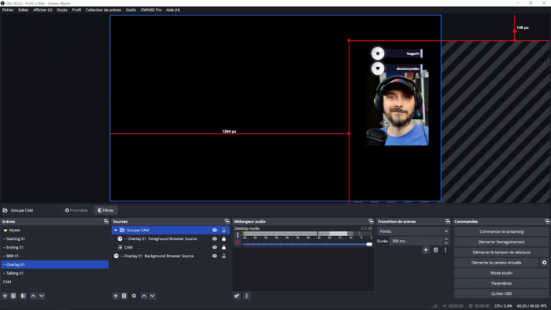Move source up arrow in Sources panel
This screenshot has height=310, width=551.
pyautogui.click(x=144, y=296)
